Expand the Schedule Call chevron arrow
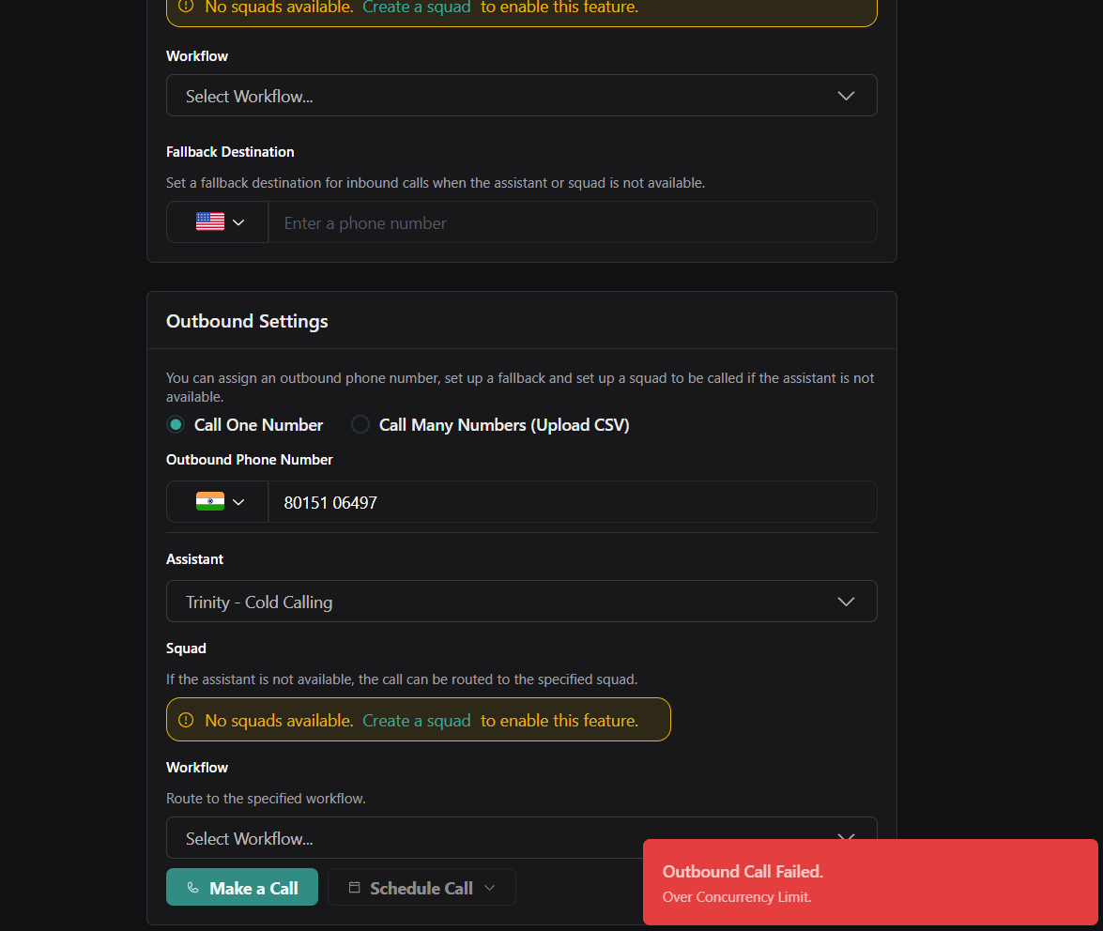Image resolution: width=1103 pixels, height=931 pixels. (489, 888)
